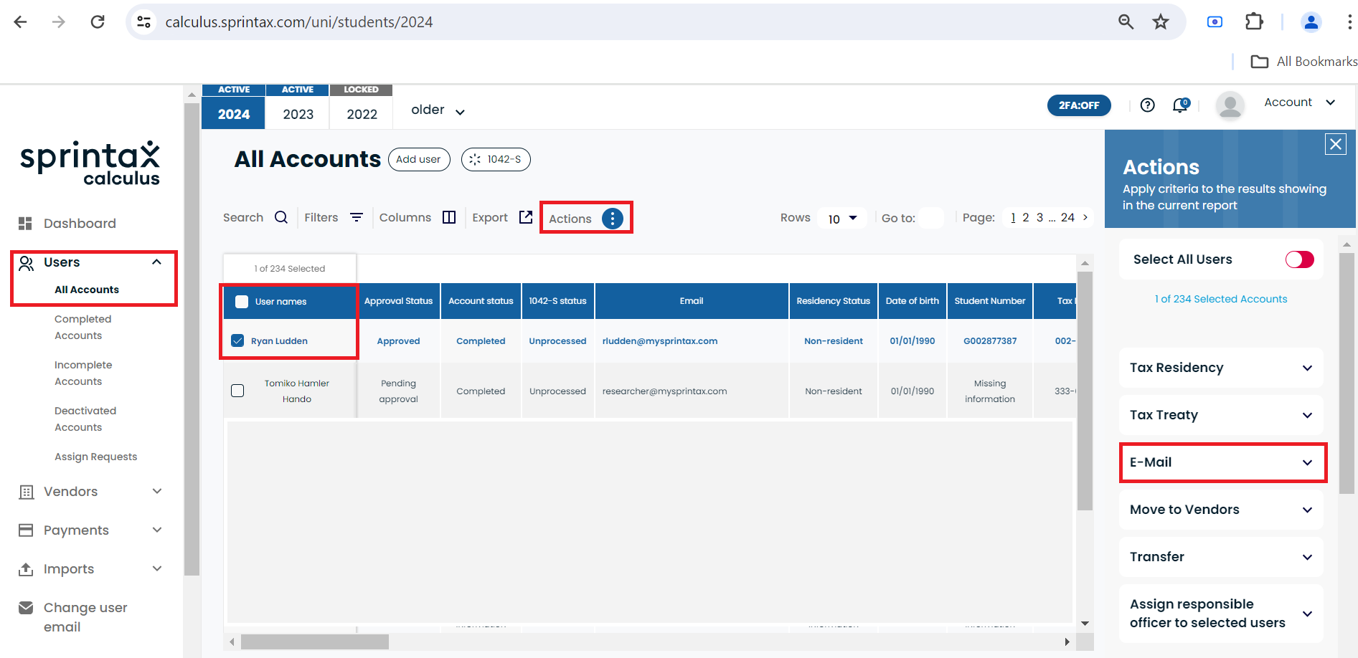Screen dimensions: 1358x658
Task: Open the Chrome profile avatar
Action: (x=1311, y=22)
